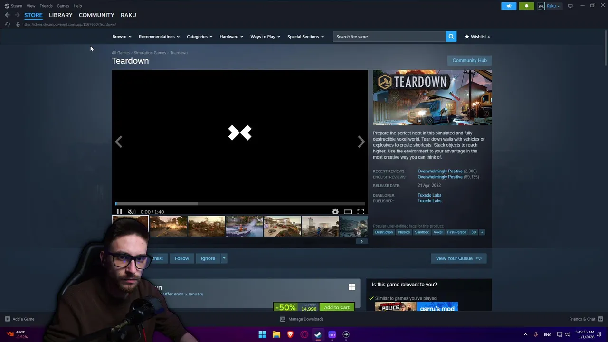Open the green notifications bell
The width and height of the screenshot is (608, 342).
[x=526, y=6]
